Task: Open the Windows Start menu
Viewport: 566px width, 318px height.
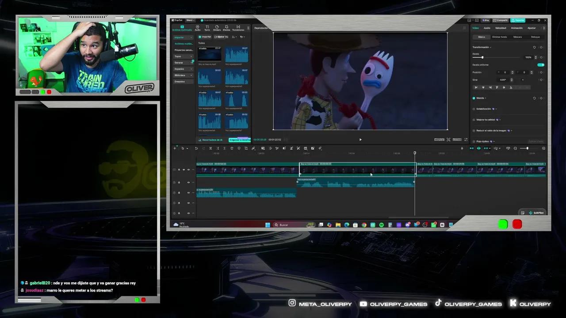Action: [268, 225]
